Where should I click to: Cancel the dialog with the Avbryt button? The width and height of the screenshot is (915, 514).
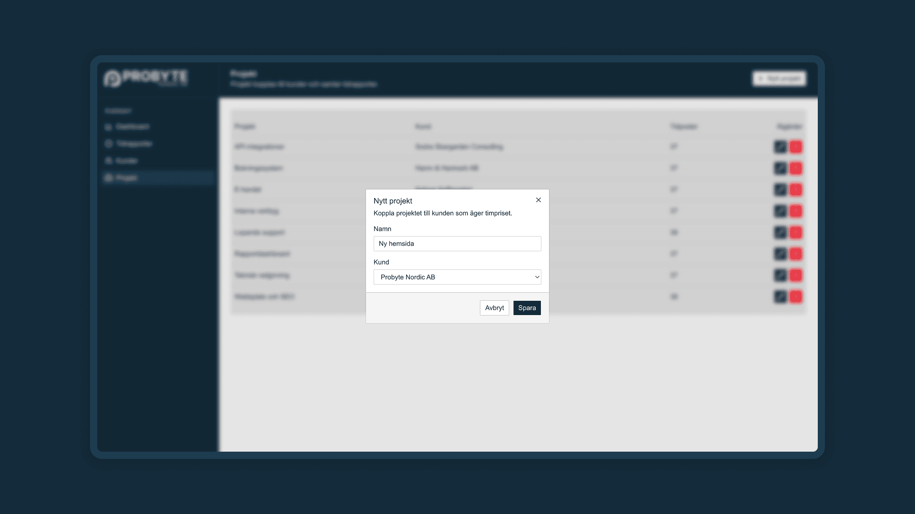click(494, 308)
